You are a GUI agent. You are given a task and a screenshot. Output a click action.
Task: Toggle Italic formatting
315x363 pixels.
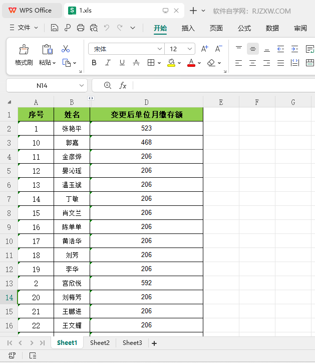pos(108,63)
